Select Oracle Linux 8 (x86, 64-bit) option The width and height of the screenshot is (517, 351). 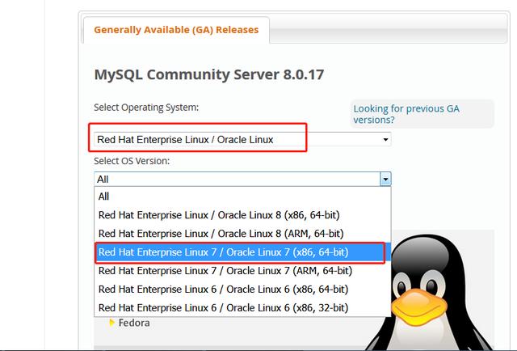click(242, 215)
